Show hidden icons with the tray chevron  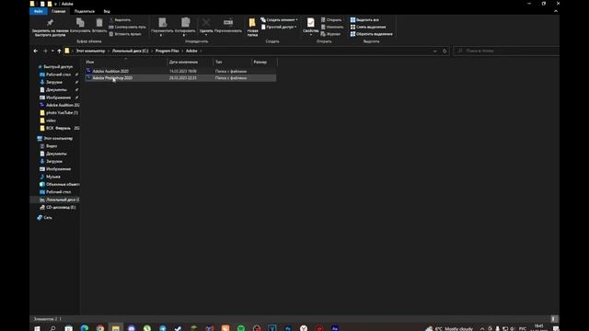(x=482, y=329)
